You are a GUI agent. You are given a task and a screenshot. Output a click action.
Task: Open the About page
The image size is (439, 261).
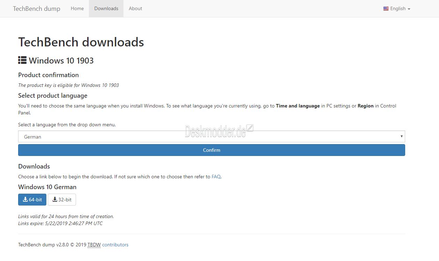[135, 9]
